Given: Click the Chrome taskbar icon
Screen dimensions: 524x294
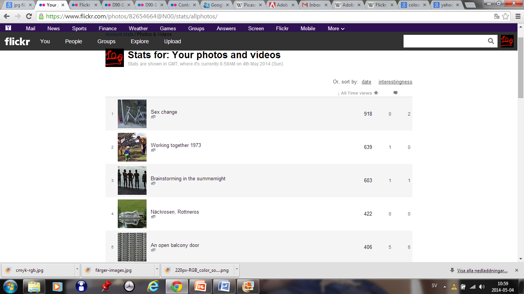Looking at the screenshot, I should [x=176, y=286].
